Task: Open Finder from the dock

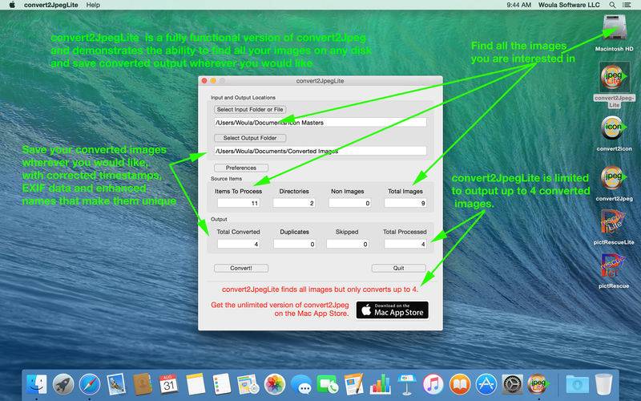Action: coord(36,384)
